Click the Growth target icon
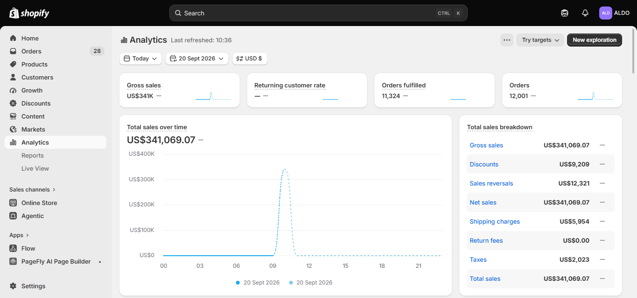 coord(13,90)
